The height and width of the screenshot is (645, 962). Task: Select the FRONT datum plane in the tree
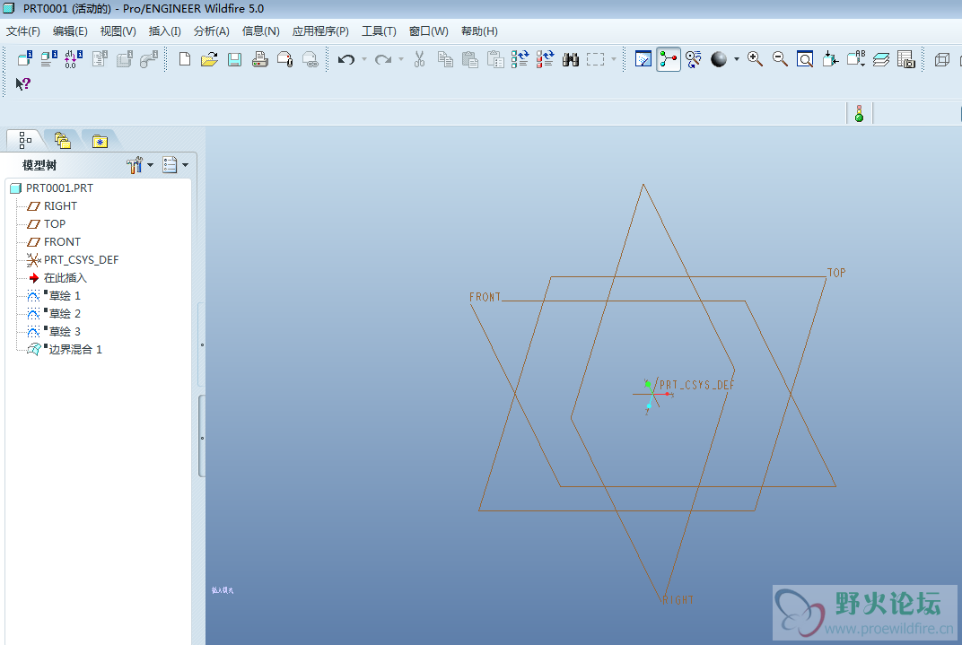click(54, 241)
